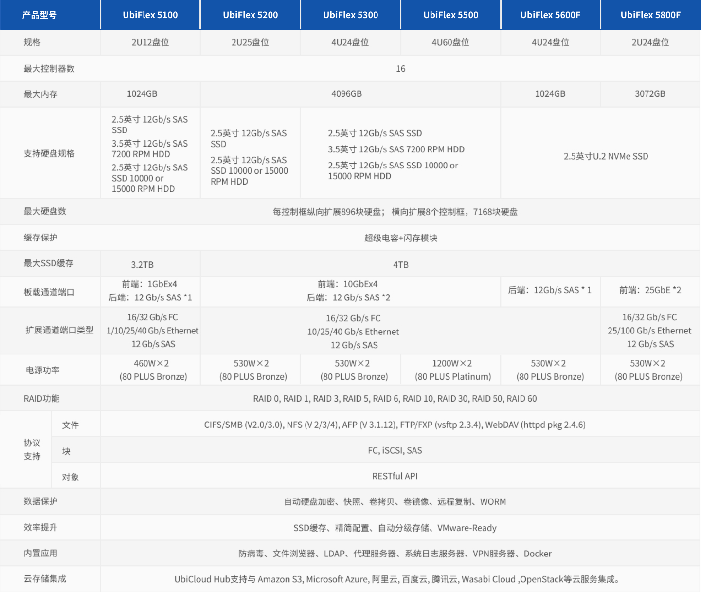Select the UbiFlex 5800F column header
Image resolution: width=701 pixels, height=592 pixels.
[650, 15]
